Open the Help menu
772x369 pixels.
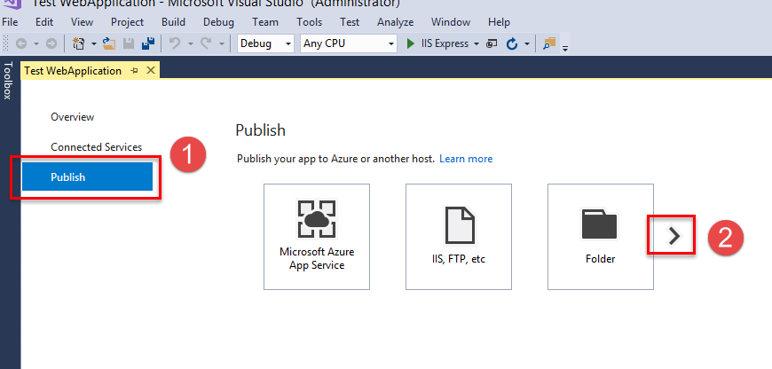pyautogui.click(x=499, y=22)
